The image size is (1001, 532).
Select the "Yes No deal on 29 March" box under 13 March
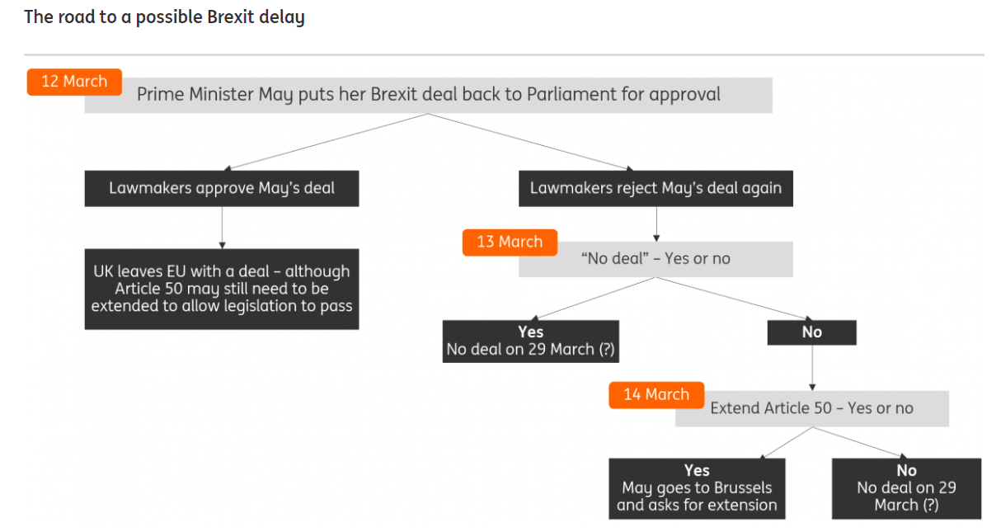[x=531, y=341]
